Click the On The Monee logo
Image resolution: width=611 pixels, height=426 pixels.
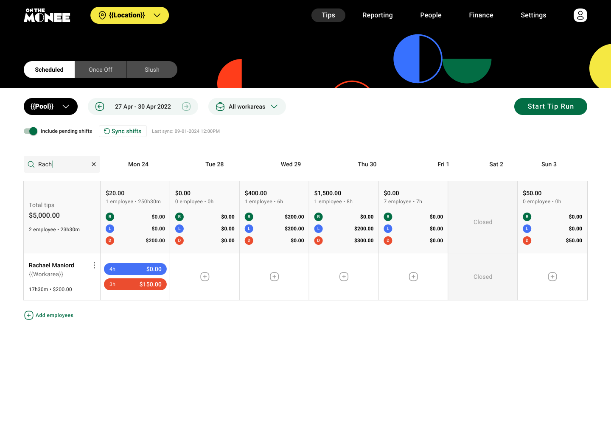coord(47,15)
